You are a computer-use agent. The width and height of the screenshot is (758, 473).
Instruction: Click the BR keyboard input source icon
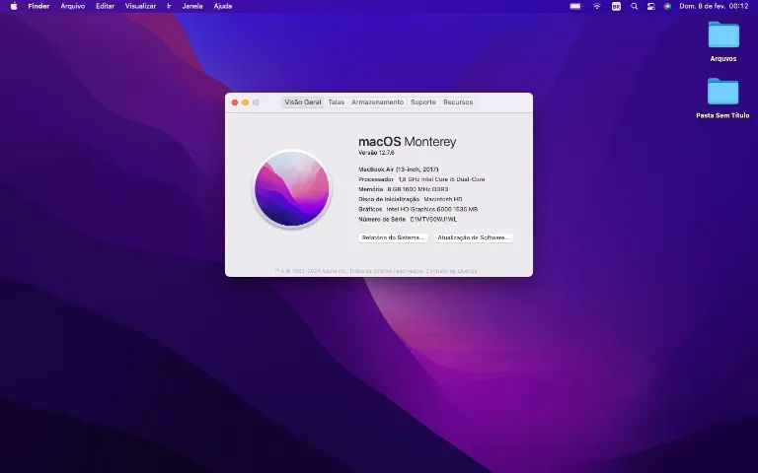[616, 6]
